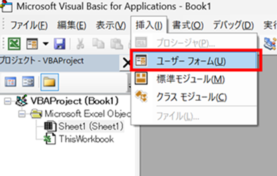Image resolution: width=277 pixels, height=176 pixels.
Task: Select ThisWorkbook in project tree
Action: [86, 139]
